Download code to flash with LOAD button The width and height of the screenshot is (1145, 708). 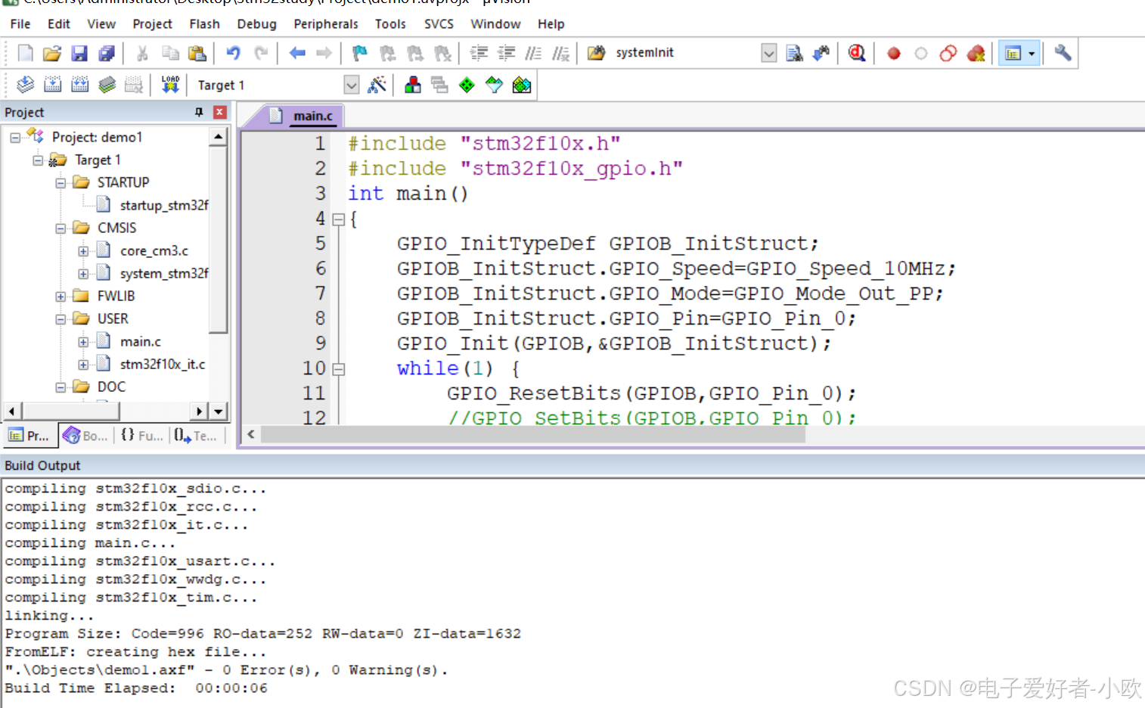tap(170, 84)
